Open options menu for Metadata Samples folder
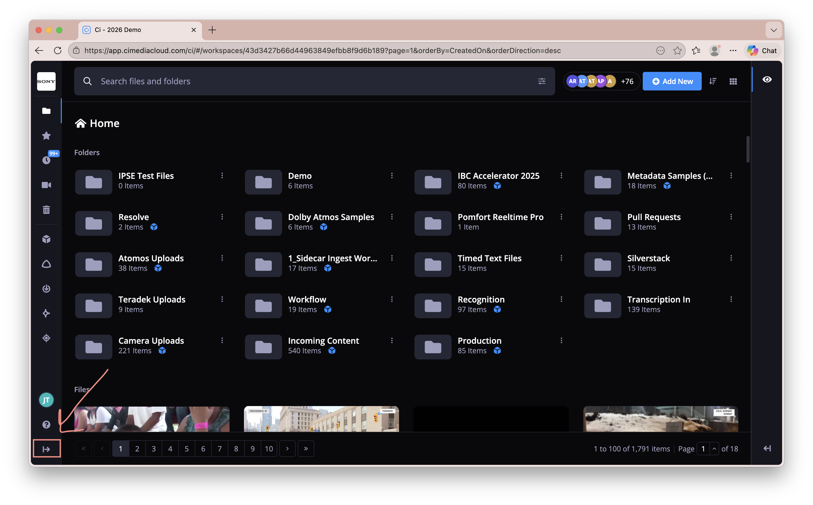This screenshot has height=505, width=813. tap(731, 176)
